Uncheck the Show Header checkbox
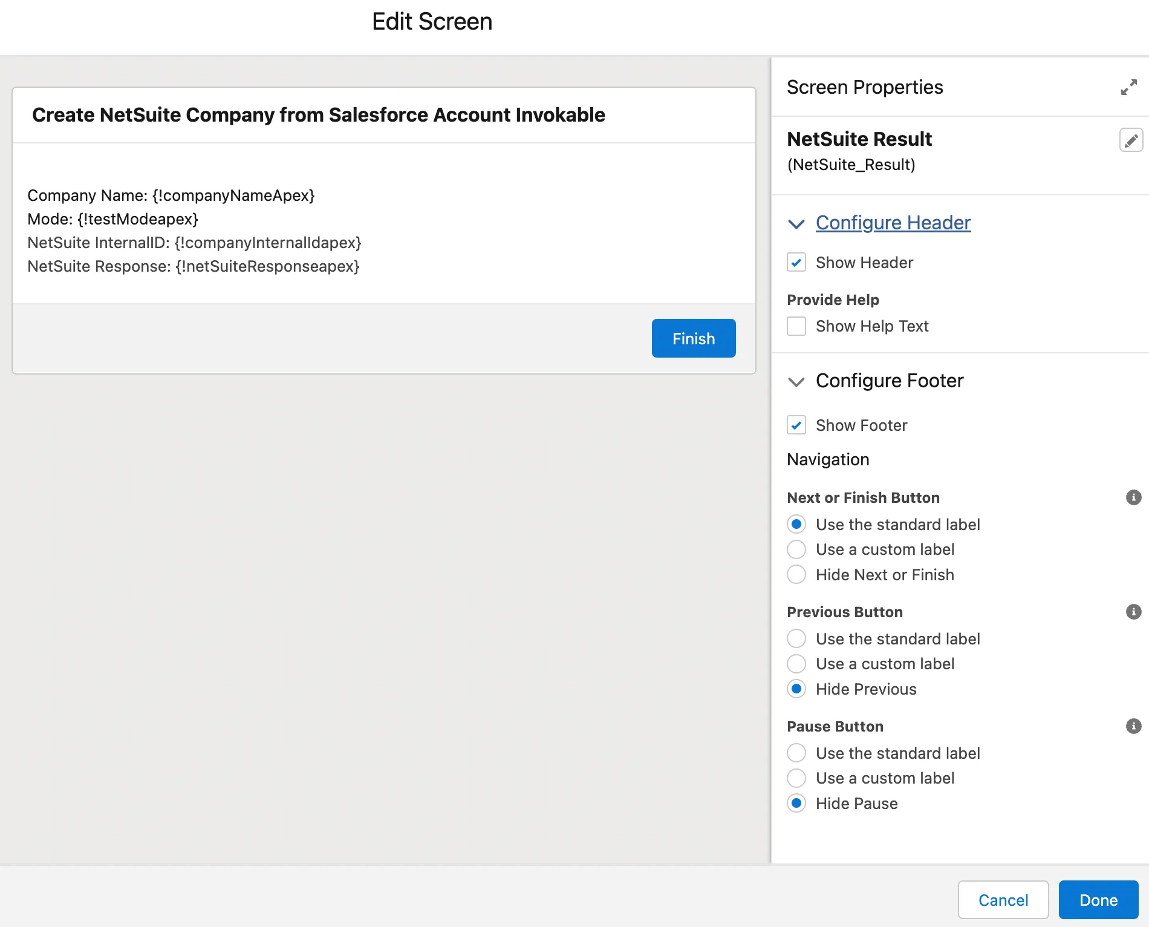1149x927 pixels. (796, 262)
